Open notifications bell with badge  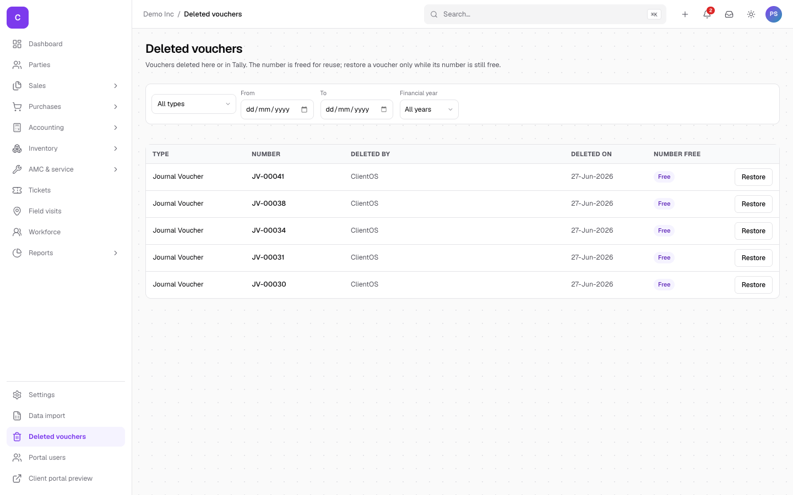point(707,14)
